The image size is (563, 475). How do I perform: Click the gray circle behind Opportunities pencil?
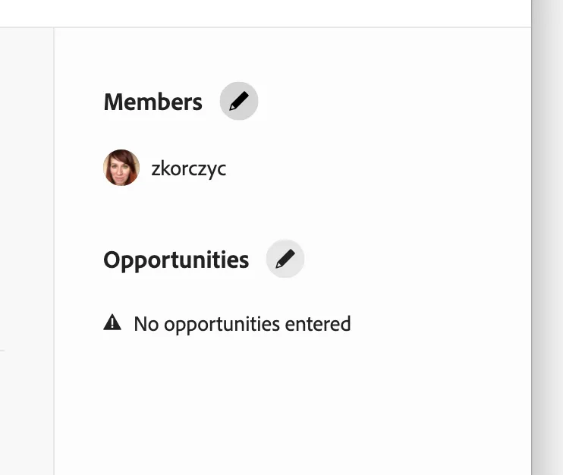tap(285, 259)
